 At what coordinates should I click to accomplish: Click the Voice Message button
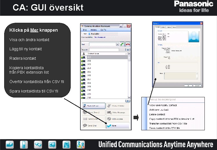(118, 112)
